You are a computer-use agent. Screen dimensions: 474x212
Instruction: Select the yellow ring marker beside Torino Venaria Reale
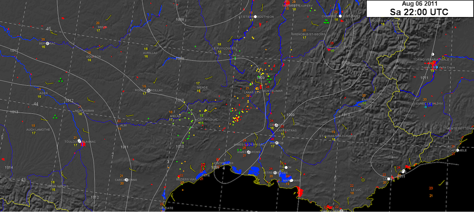(443, 57)
